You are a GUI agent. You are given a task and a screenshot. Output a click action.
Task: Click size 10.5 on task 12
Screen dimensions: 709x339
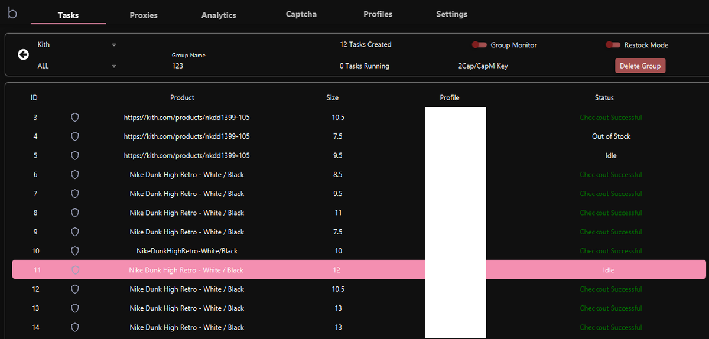338,289
